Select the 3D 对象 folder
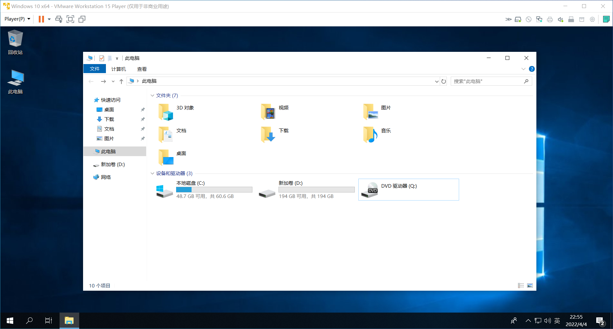This screenshot has height=329, width=613. click(176, 112)
